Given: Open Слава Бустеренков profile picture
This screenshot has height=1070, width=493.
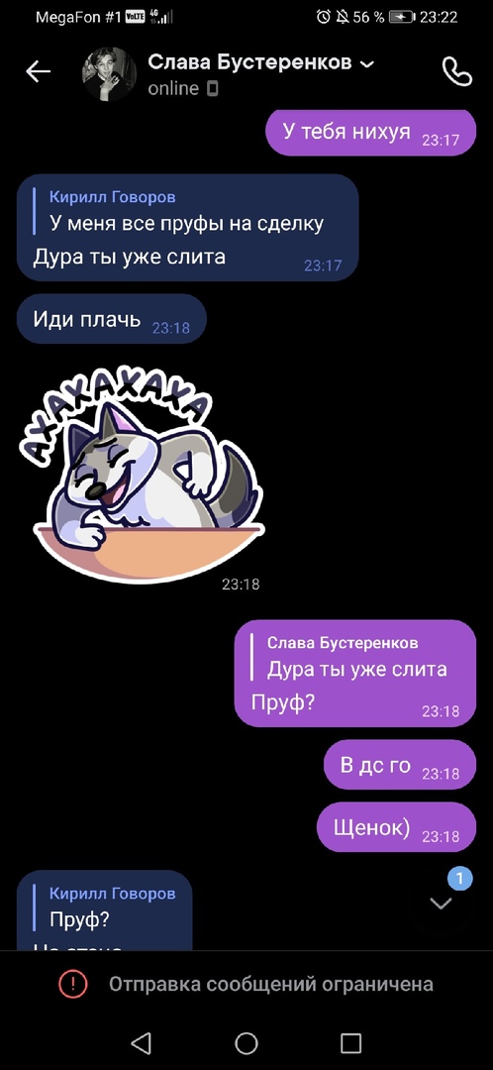Looking at the screenshot, I should (109, 74).
